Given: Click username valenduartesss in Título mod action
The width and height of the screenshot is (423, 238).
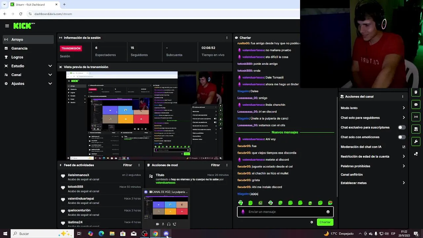Looking at the screenshot, I should click(166, 183).
